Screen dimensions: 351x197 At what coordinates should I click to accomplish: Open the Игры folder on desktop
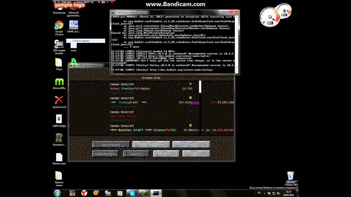point(59,65)
